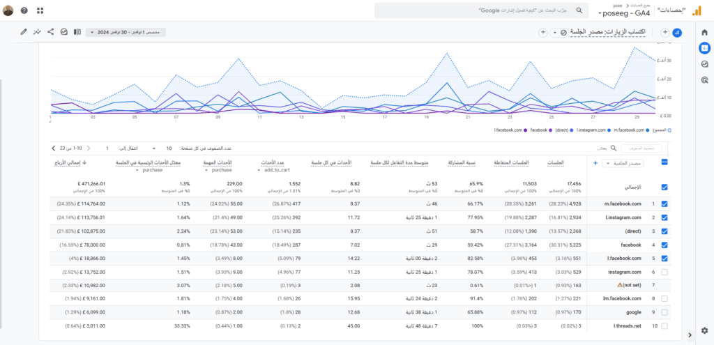
Task: Check the l.threads.net row checkbox
Action: [x=664, y=326]
